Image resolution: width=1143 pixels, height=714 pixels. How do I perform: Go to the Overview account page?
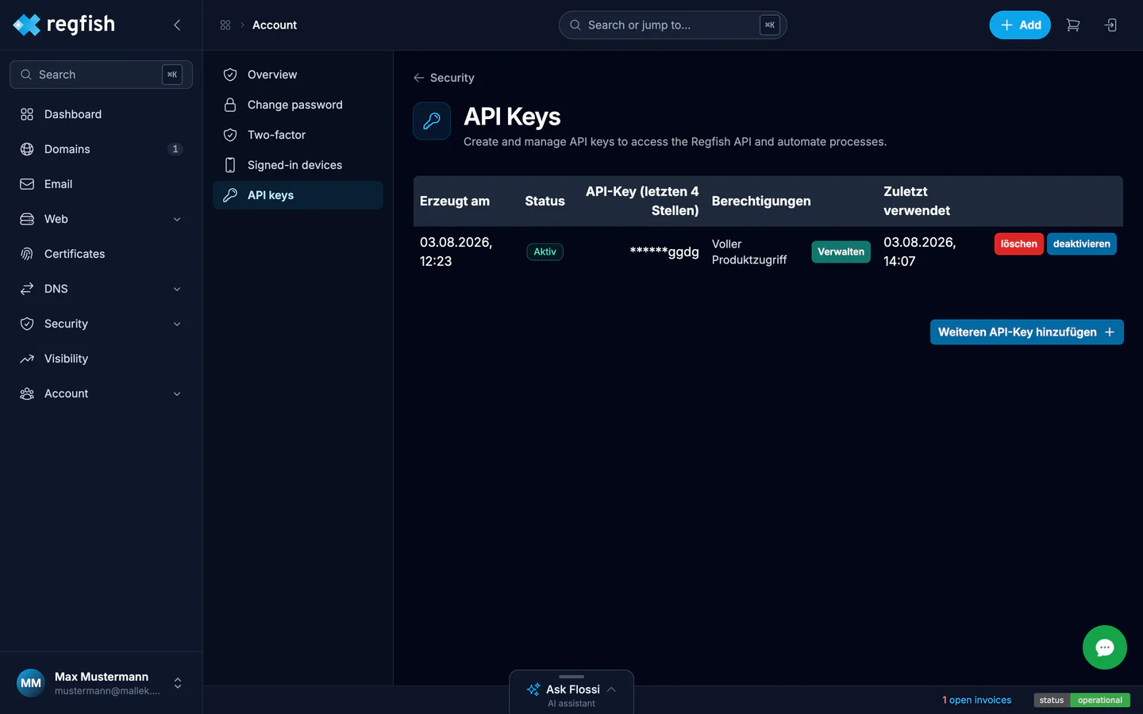(x=298, y=75)
